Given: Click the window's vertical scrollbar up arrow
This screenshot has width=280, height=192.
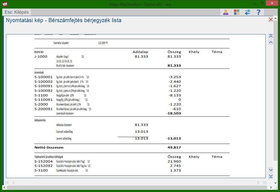Looking at the screenshot, I should point(276,19).
